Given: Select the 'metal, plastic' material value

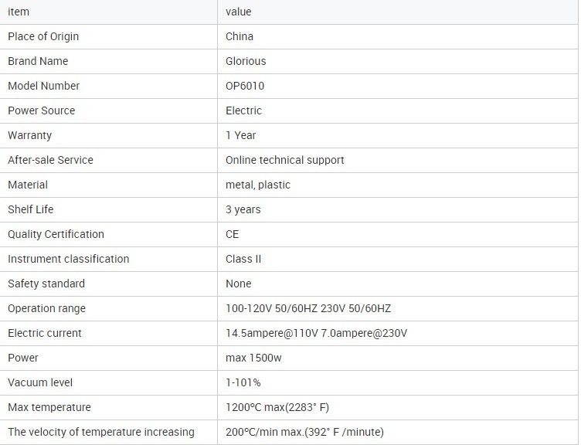Looking at the screenshot, I should tap(258, 185).
